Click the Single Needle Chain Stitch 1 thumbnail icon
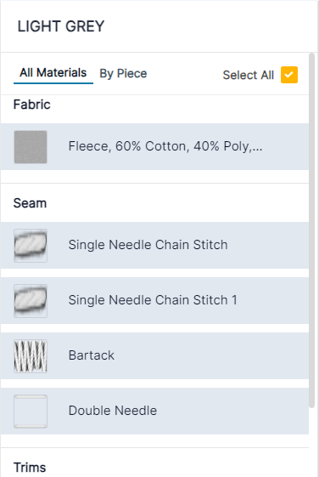 click(x=31, y=301)
